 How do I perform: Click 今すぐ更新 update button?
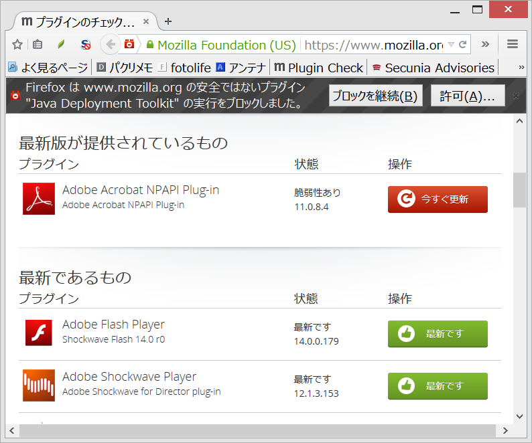(438, 199)
